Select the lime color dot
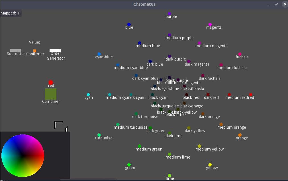This screenshot has width=288, height=181. click(x=169, y=176)
